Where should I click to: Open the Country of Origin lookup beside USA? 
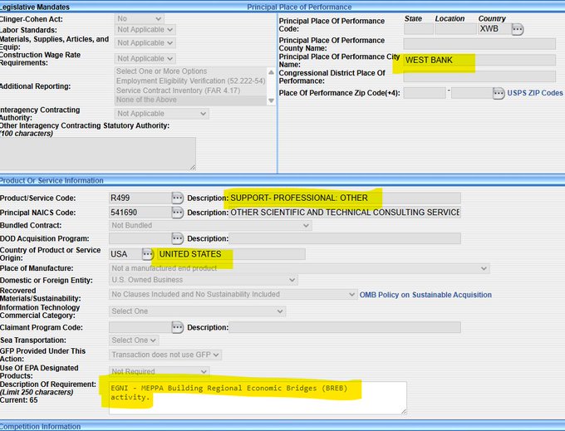pyautogui.click(x=148, y=253)
